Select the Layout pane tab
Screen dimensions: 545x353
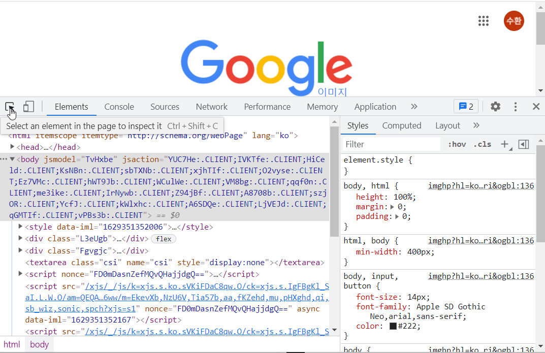pyautogui.click(x=447, y=125)
